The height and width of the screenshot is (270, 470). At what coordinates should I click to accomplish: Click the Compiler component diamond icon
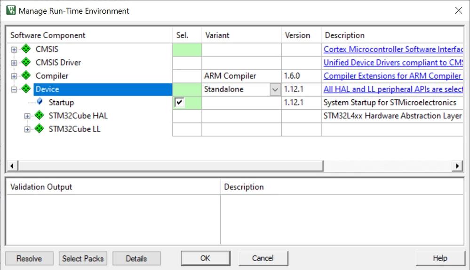[26, 75]
